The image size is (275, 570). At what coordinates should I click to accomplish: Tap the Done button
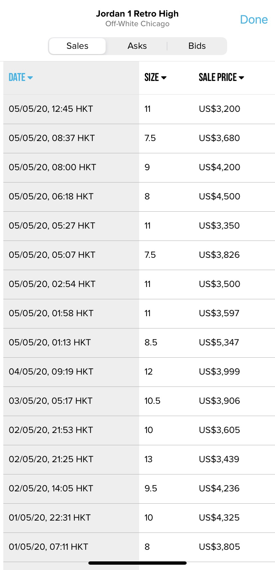pyautogui.click(x=254, y=20)
